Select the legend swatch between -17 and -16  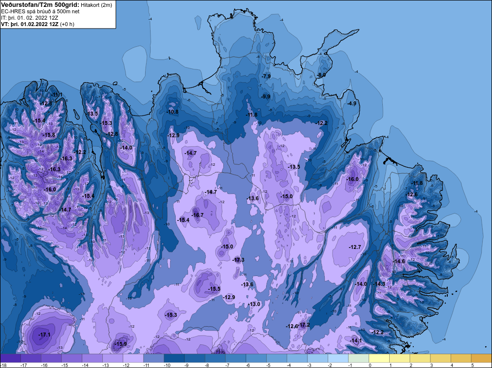(x=31, y=358)
